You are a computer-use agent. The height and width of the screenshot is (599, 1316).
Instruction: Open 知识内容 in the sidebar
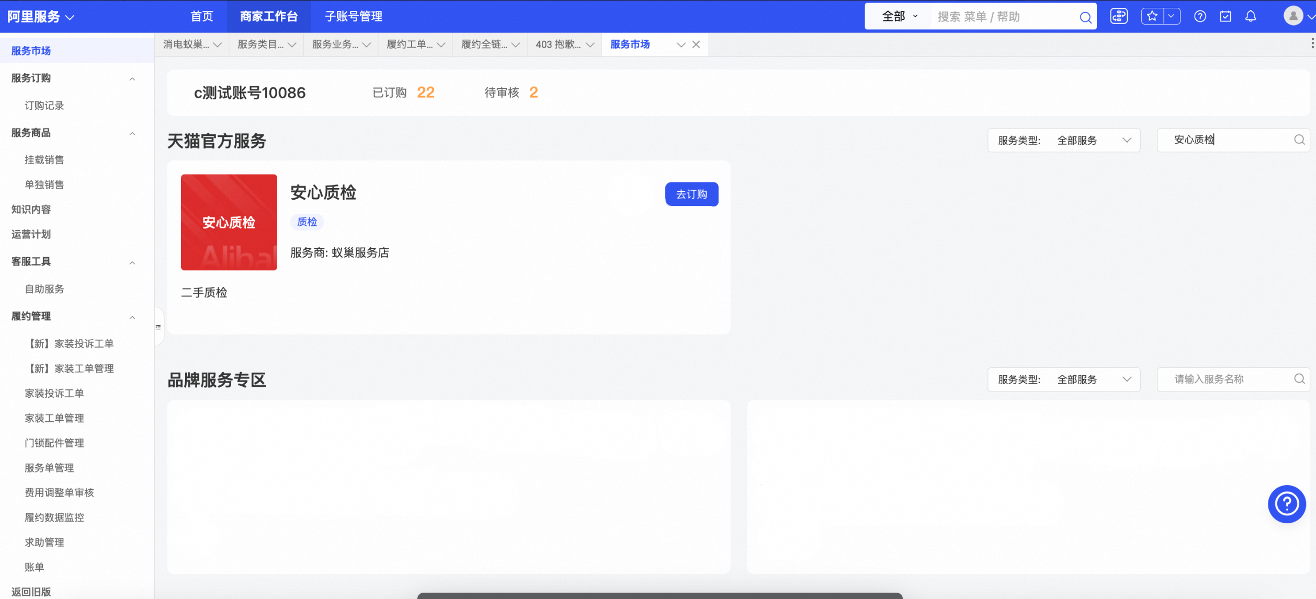tap(31, 210)
